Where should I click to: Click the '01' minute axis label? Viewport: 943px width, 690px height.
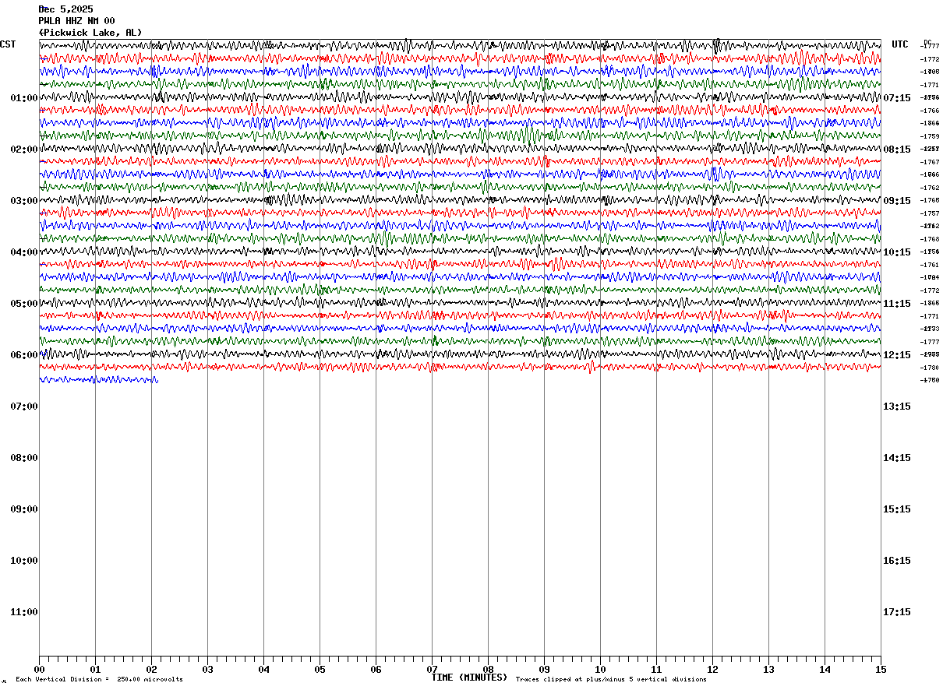(95, 669)
